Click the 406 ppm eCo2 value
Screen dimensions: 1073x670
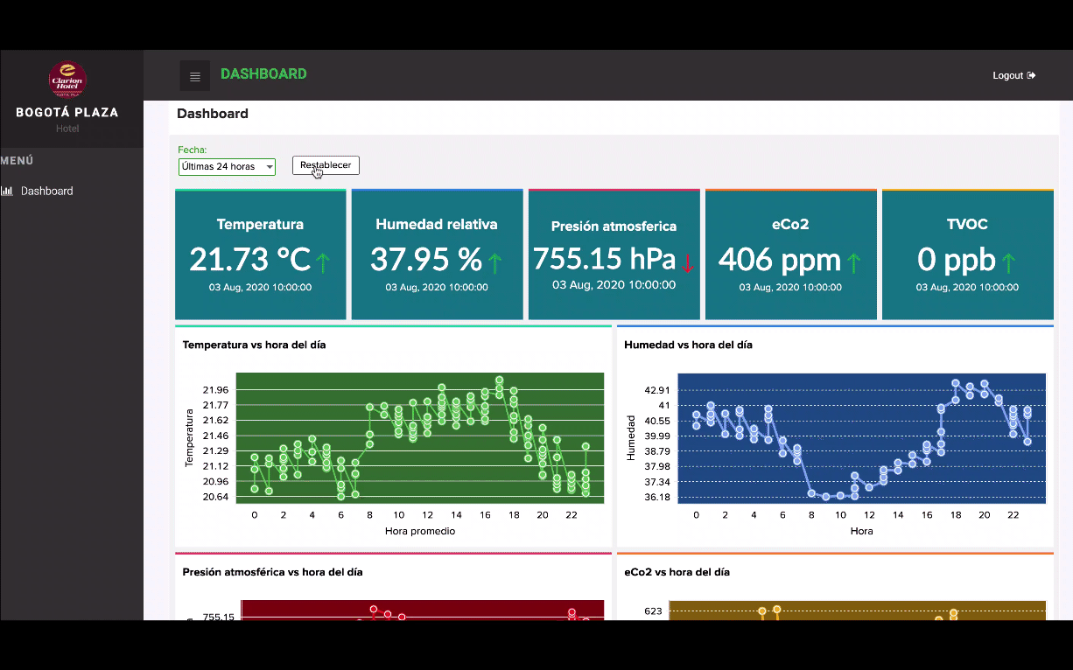click(780, 260)
